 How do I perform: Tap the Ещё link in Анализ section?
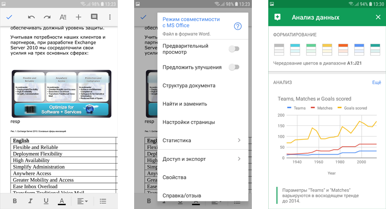(376, 82)
